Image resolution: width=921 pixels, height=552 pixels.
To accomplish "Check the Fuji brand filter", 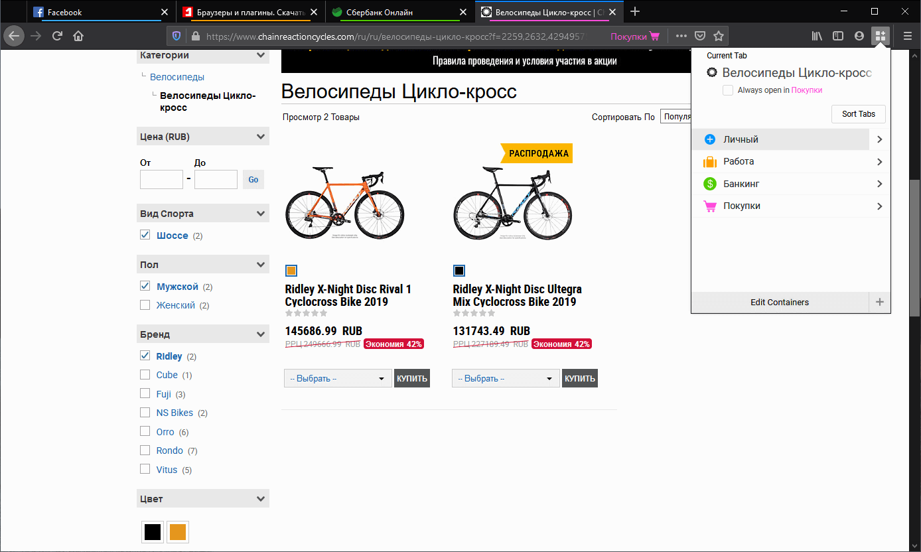I will click(x=145, y=393).
